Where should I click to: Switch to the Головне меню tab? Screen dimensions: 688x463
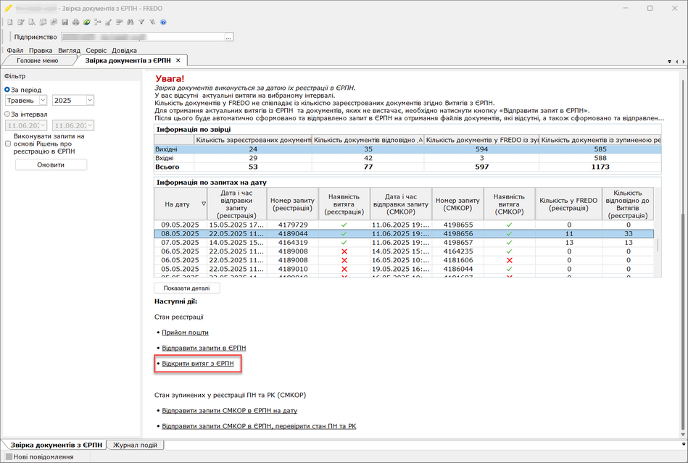tap(37, 61)
